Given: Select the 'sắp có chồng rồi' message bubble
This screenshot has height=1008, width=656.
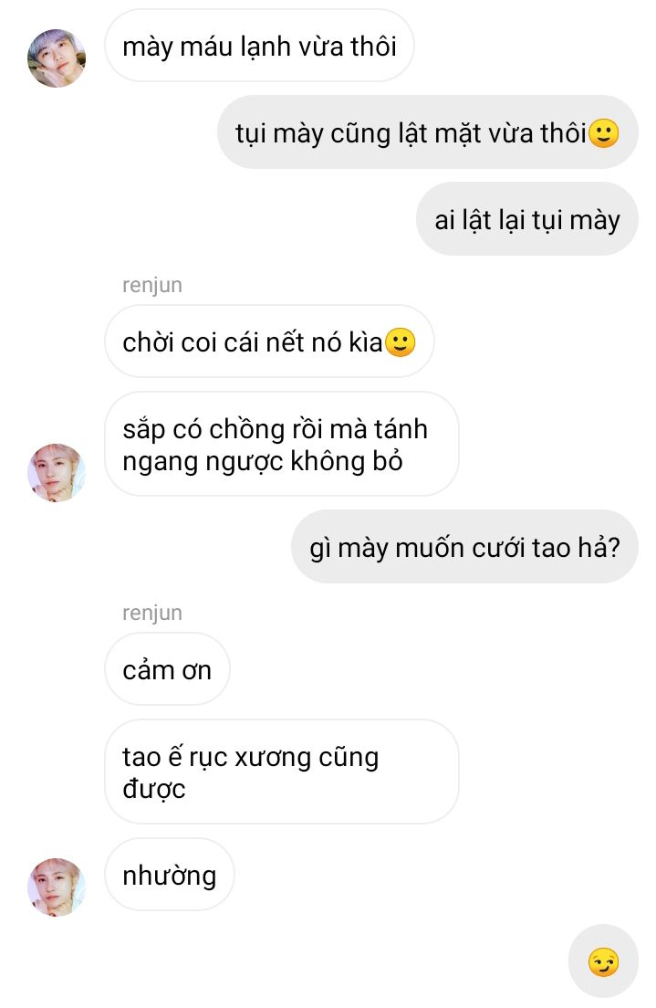Looking at the screenshot, I should 281,445.
